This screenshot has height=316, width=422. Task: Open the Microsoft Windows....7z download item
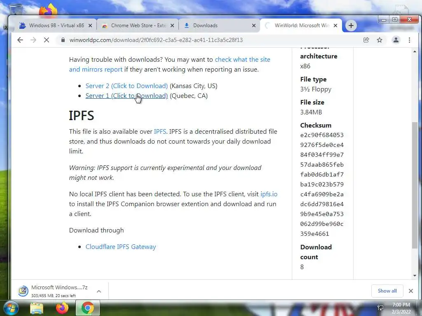pos(59,291)
